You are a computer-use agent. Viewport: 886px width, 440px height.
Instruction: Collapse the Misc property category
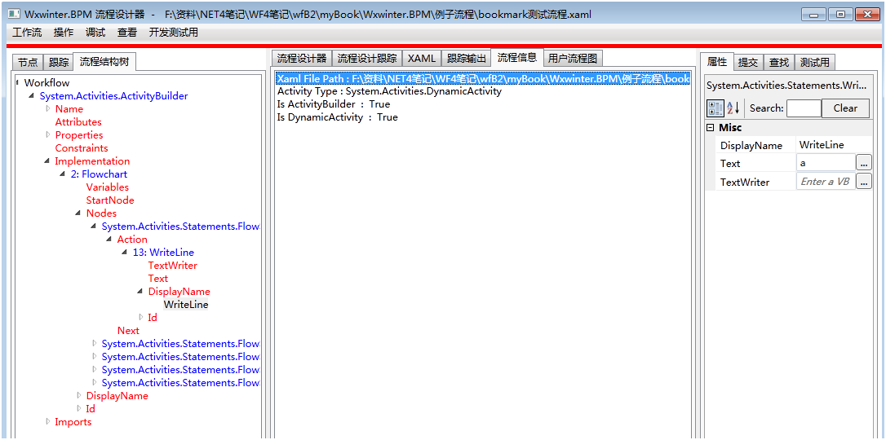pyautogui.click(x=711, y=128)
